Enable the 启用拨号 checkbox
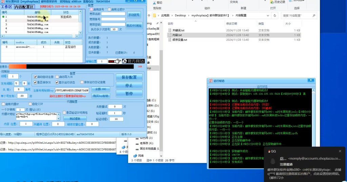The image size is (347, 182). click(x=91, y=9)
